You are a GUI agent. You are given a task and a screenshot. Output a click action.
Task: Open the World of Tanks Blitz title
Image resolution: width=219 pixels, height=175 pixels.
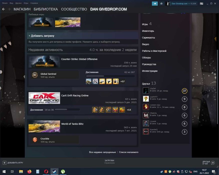coord(72,124)
